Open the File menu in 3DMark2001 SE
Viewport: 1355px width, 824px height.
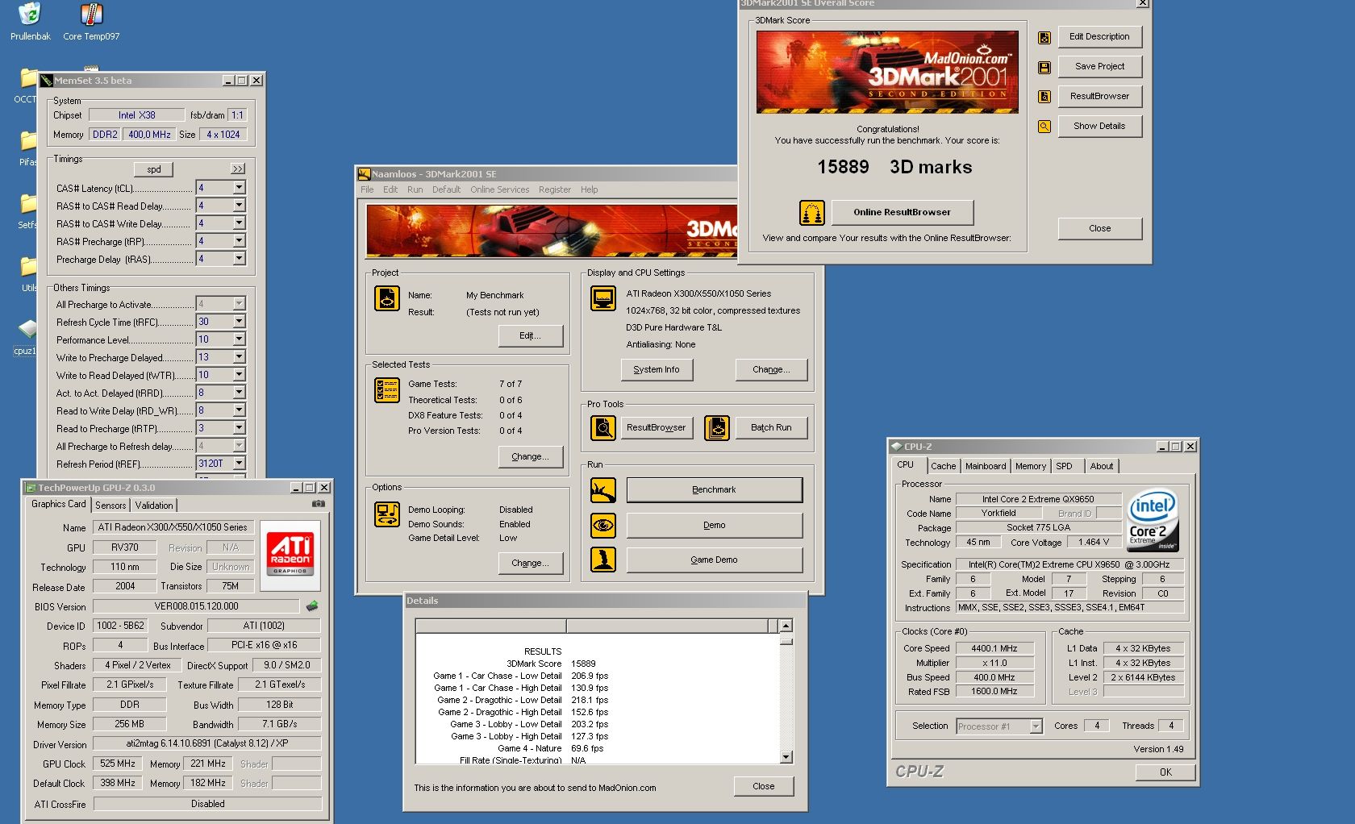pos(367,190)
